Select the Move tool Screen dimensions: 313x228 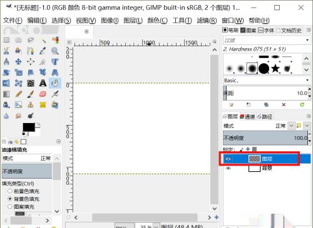[x=19, y=62]
